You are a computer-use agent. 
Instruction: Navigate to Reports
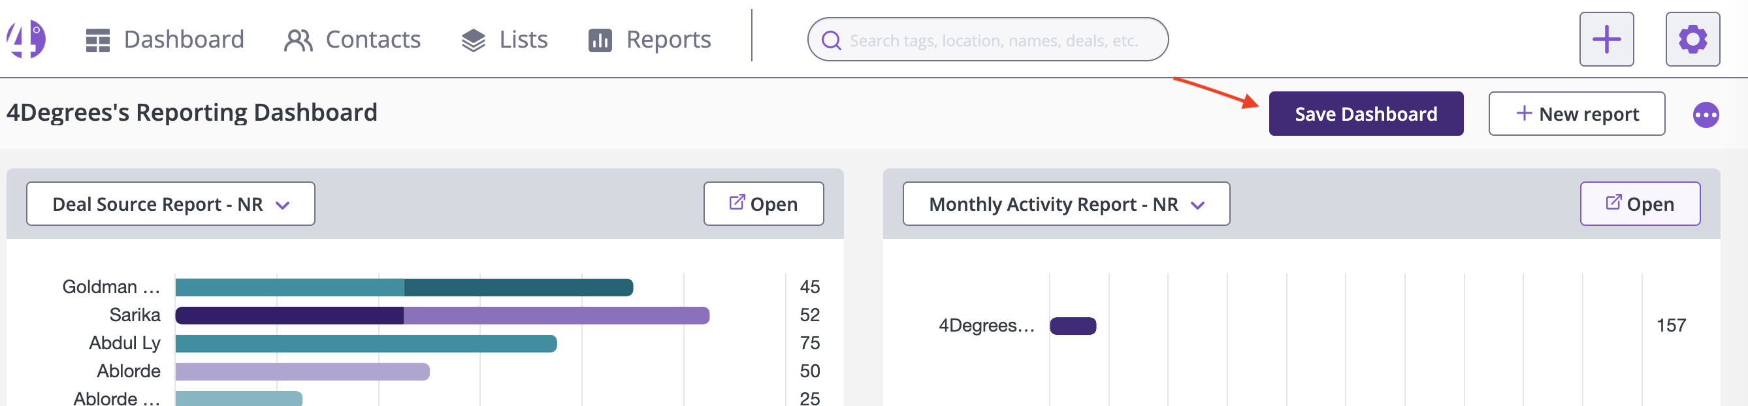[x=649, y=39]
